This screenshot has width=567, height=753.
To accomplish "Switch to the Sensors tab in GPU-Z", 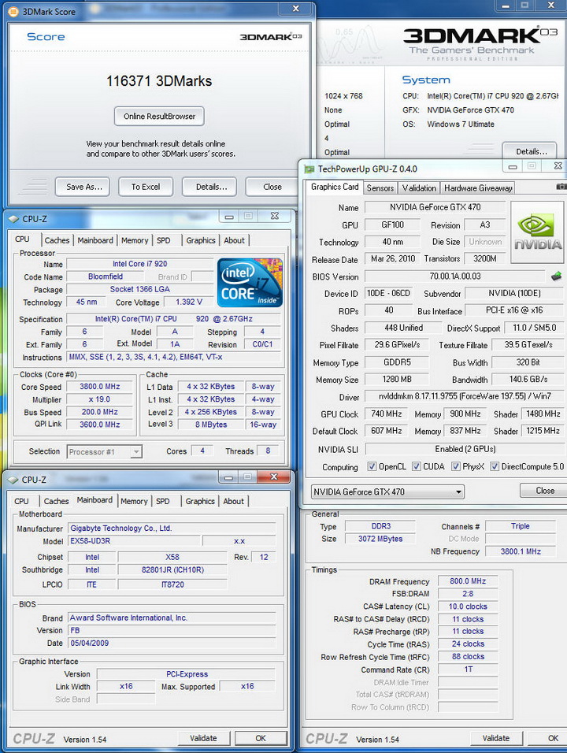I will pyautogui.click(x=380, y=188).
